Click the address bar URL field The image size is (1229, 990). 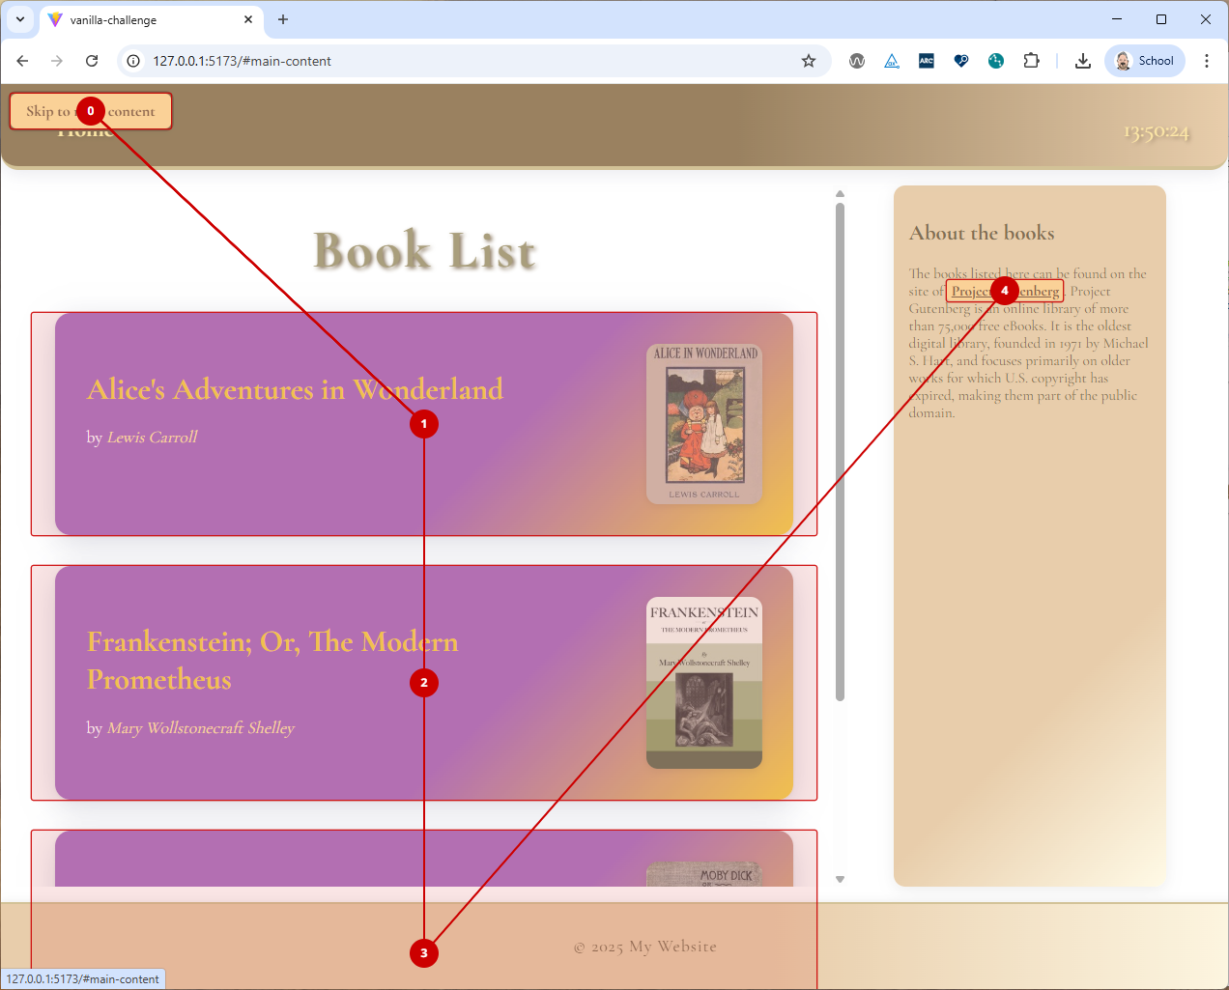tap(464, 61)
